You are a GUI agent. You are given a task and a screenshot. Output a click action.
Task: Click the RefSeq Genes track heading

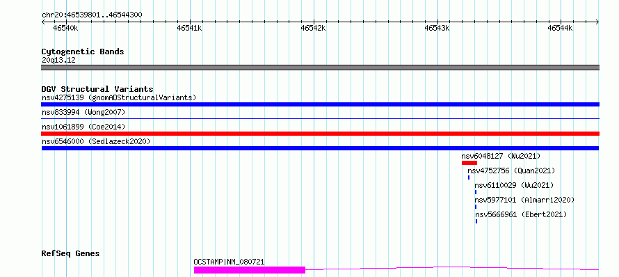pyautogui.click(x=70, y=254)
